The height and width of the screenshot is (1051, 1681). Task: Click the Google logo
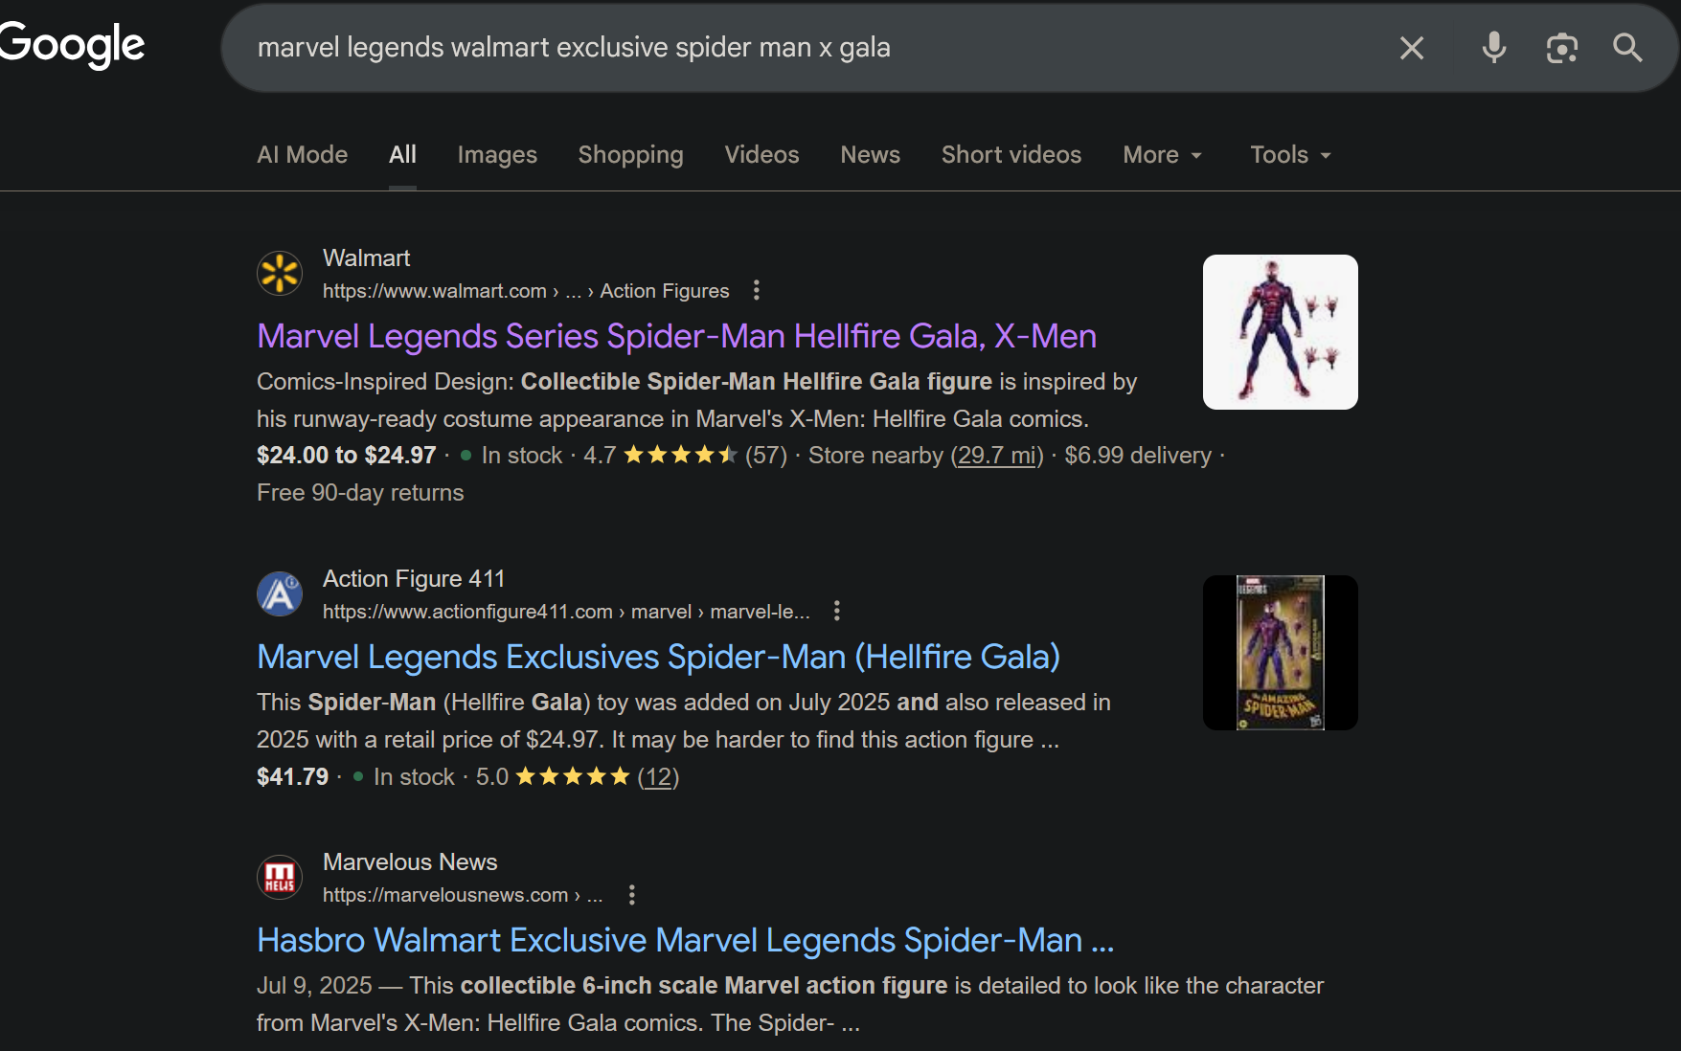(x=72, y=46)
